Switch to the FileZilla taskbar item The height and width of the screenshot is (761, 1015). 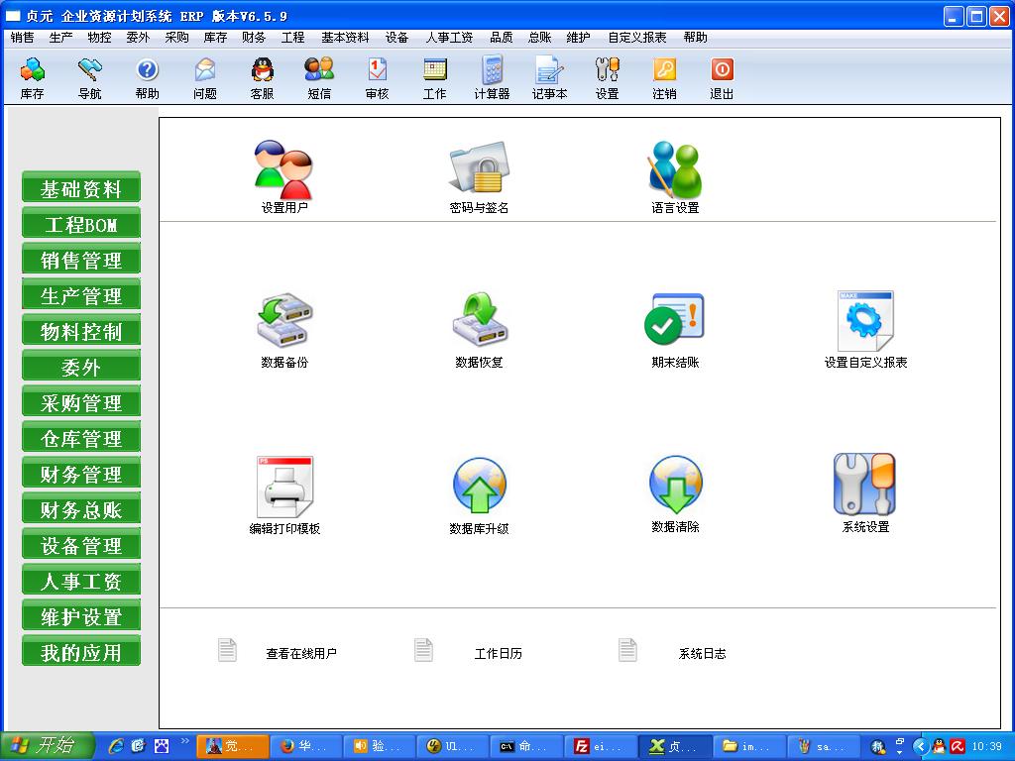tap(601, 747)
